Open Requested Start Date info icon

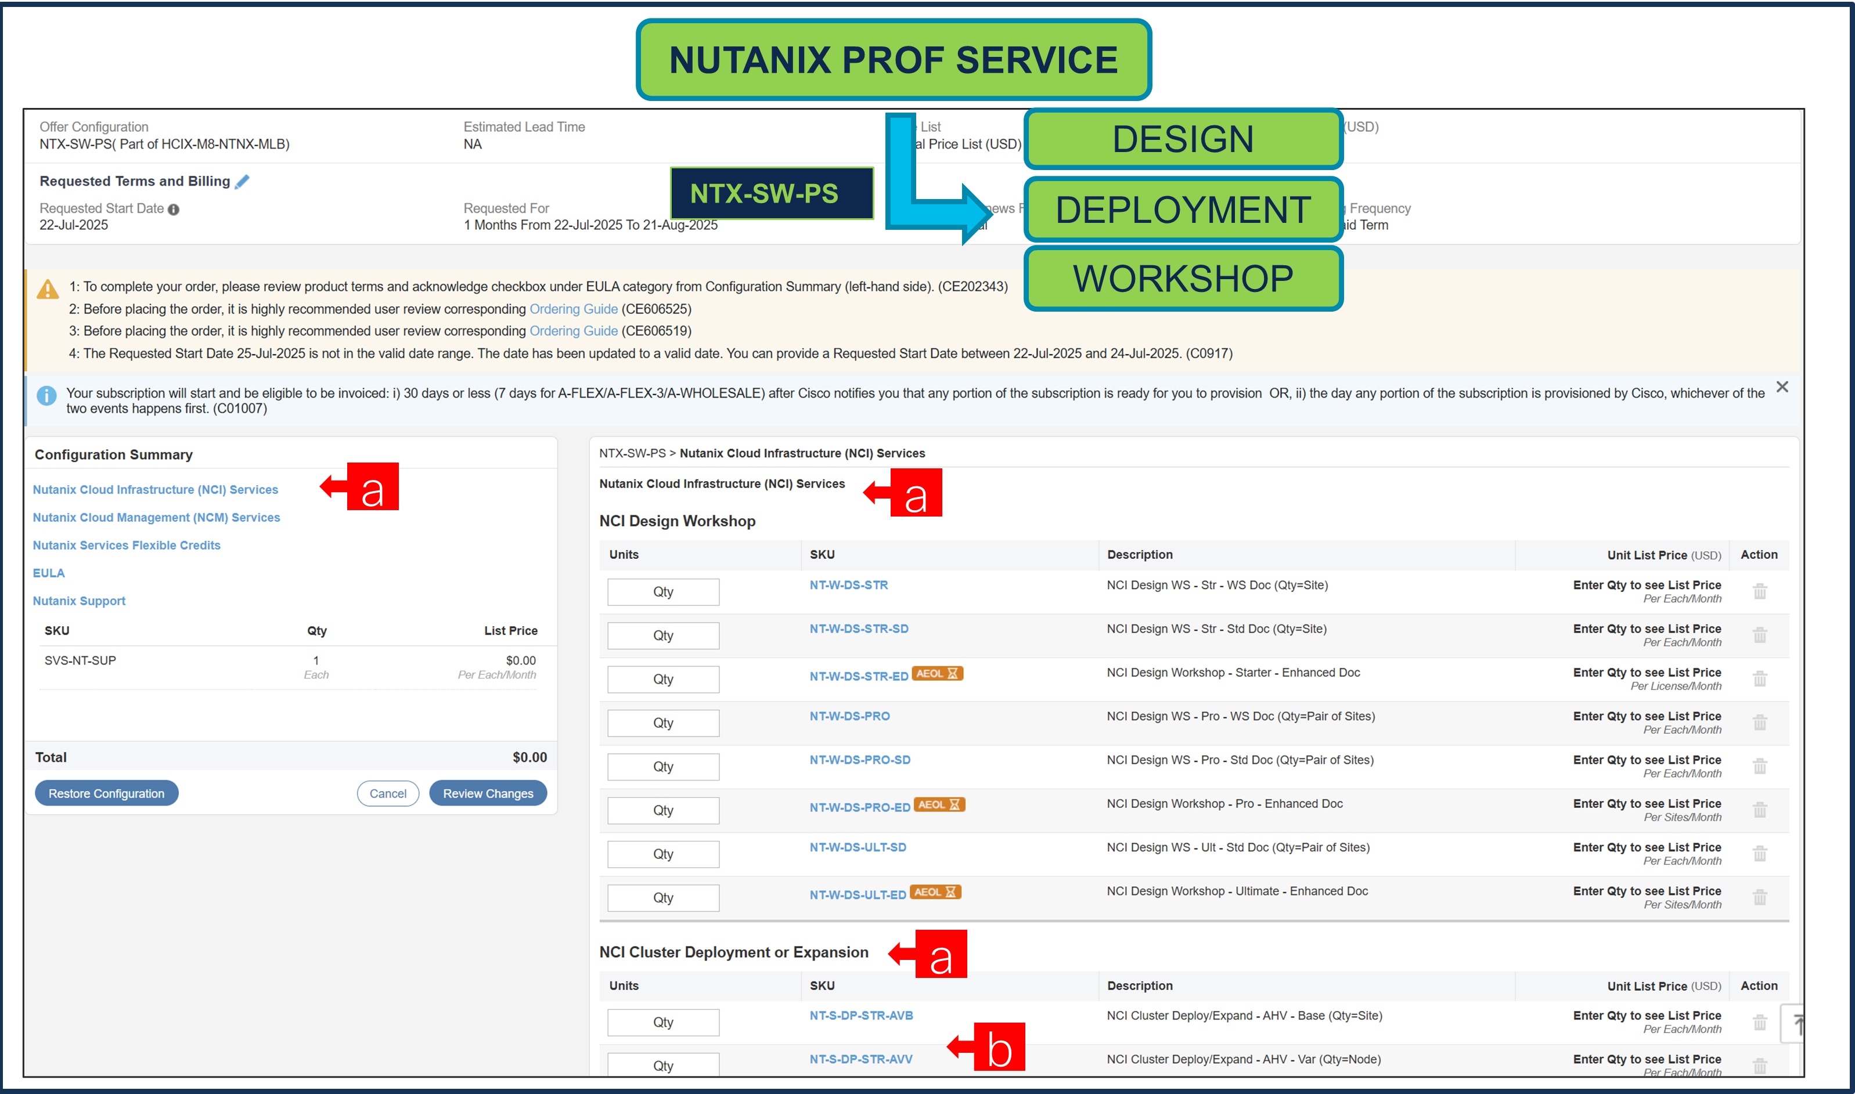[173, 210]
